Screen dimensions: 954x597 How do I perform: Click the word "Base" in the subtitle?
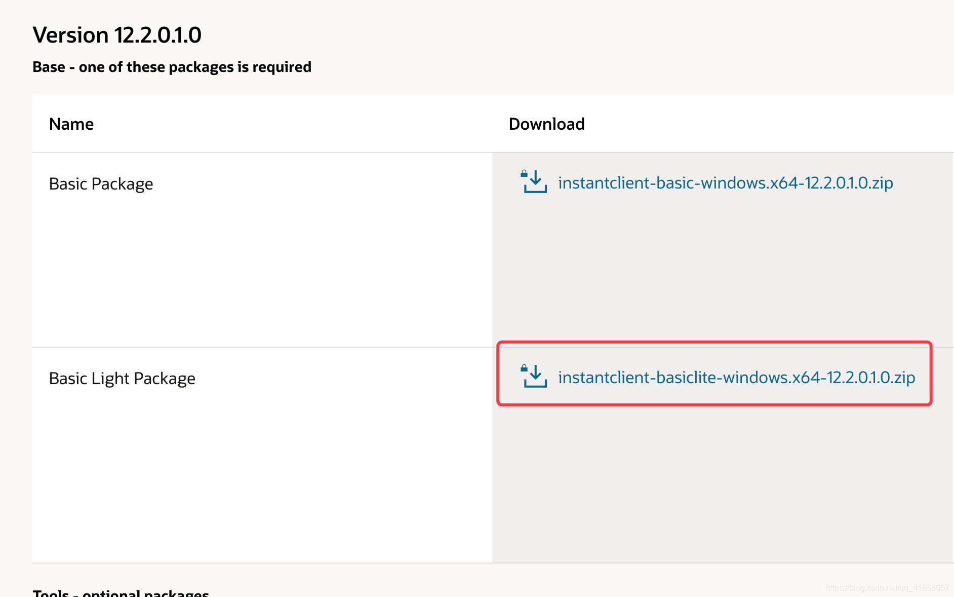49,67
